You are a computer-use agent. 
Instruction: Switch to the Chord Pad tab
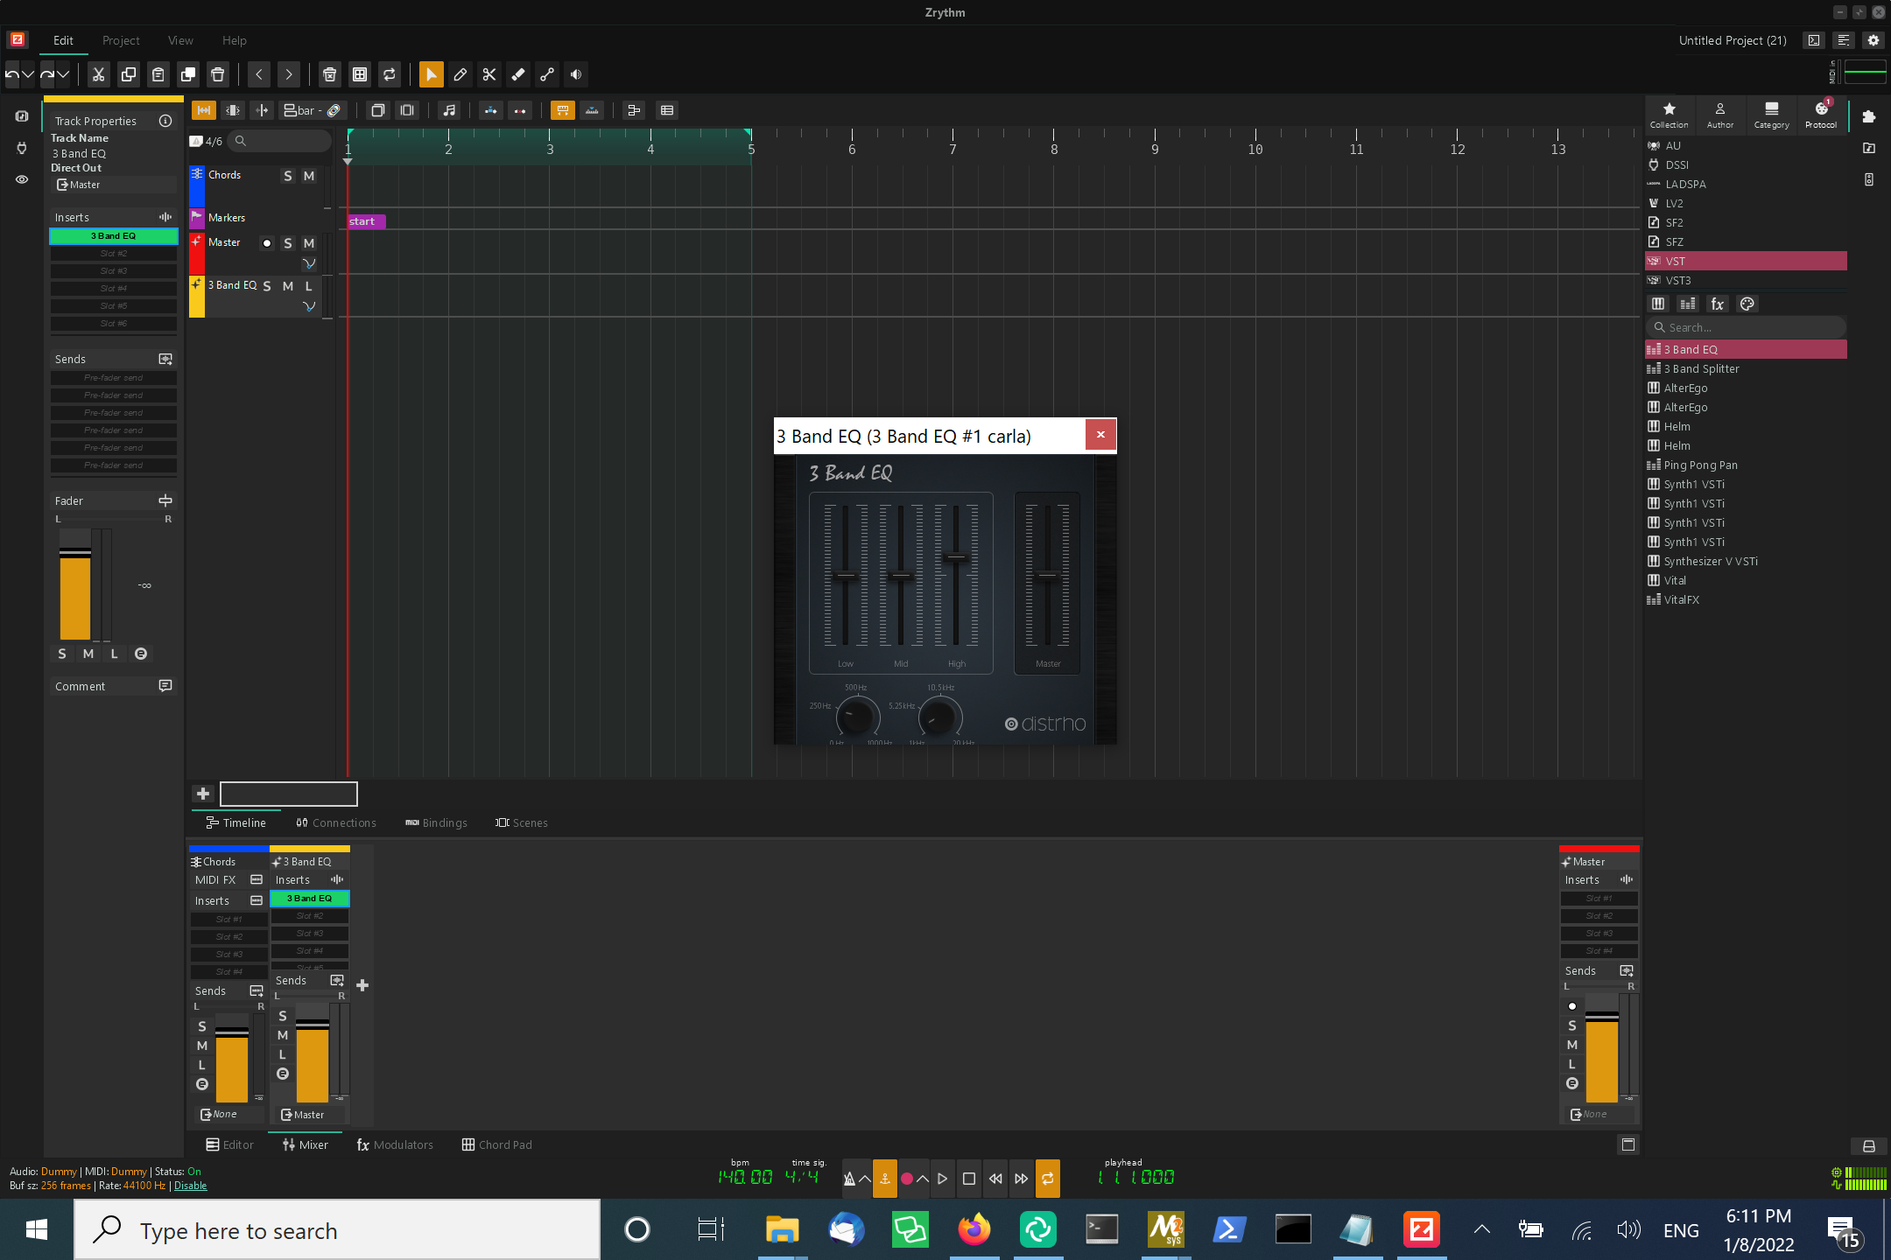pos(496,1144)
